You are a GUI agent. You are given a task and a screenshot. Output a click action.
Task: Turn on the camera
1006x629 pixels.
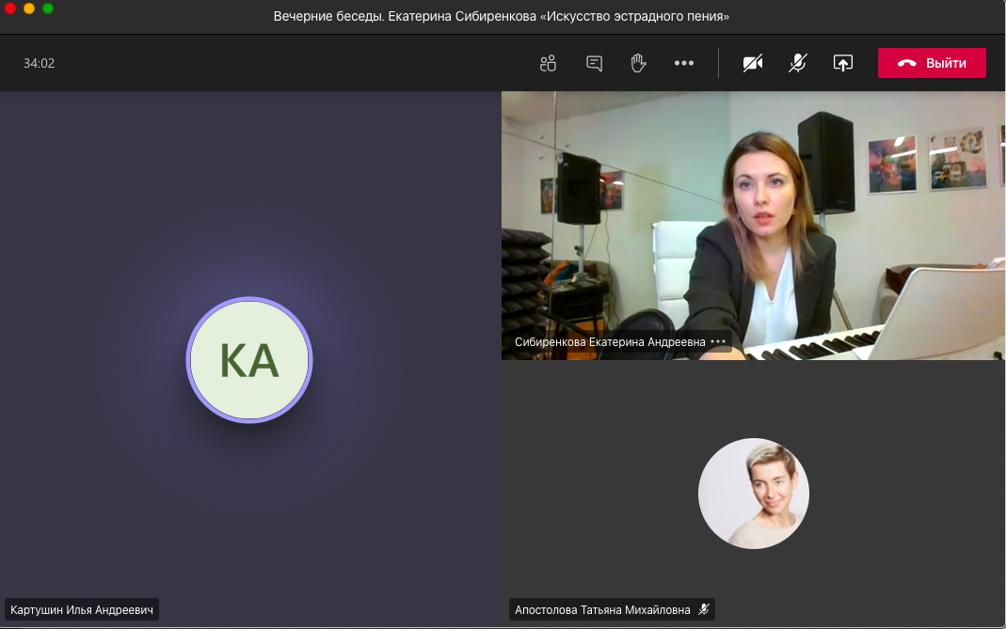coord(752,63)
